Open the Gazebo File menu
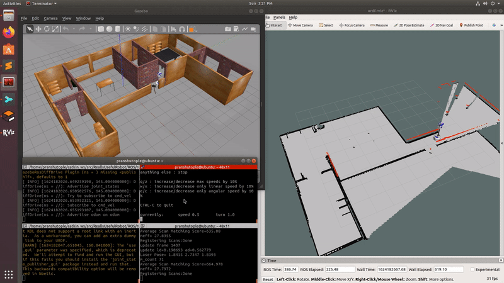Screen dimensions: 504x283 pyautogui.click(x=24, y=18)
